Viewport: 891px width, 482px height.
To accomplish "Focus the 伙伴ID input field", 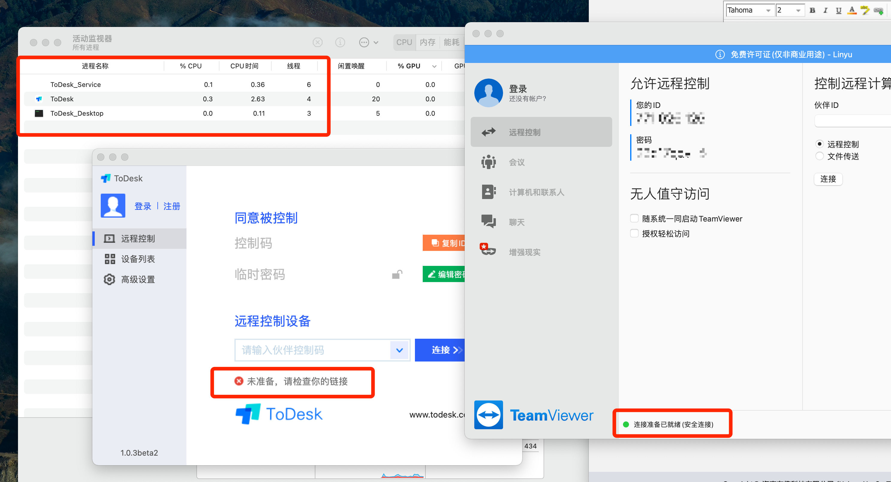I will click(x=852, y=121).
